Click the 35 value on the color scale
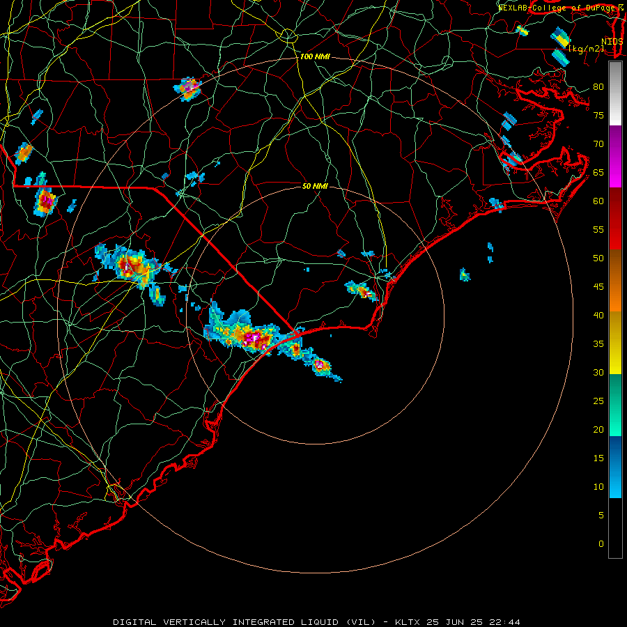This screenshot has height=627, width=627. (x=598, y=344)
